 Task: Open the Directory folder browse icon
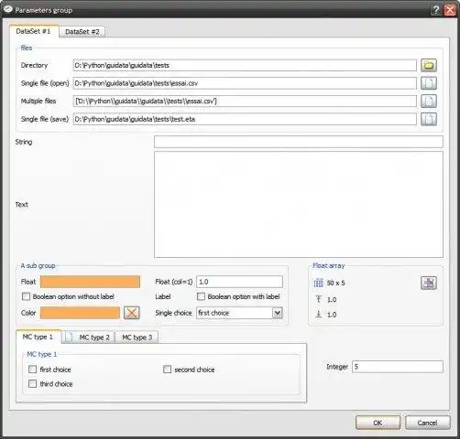tap(429, 65)
